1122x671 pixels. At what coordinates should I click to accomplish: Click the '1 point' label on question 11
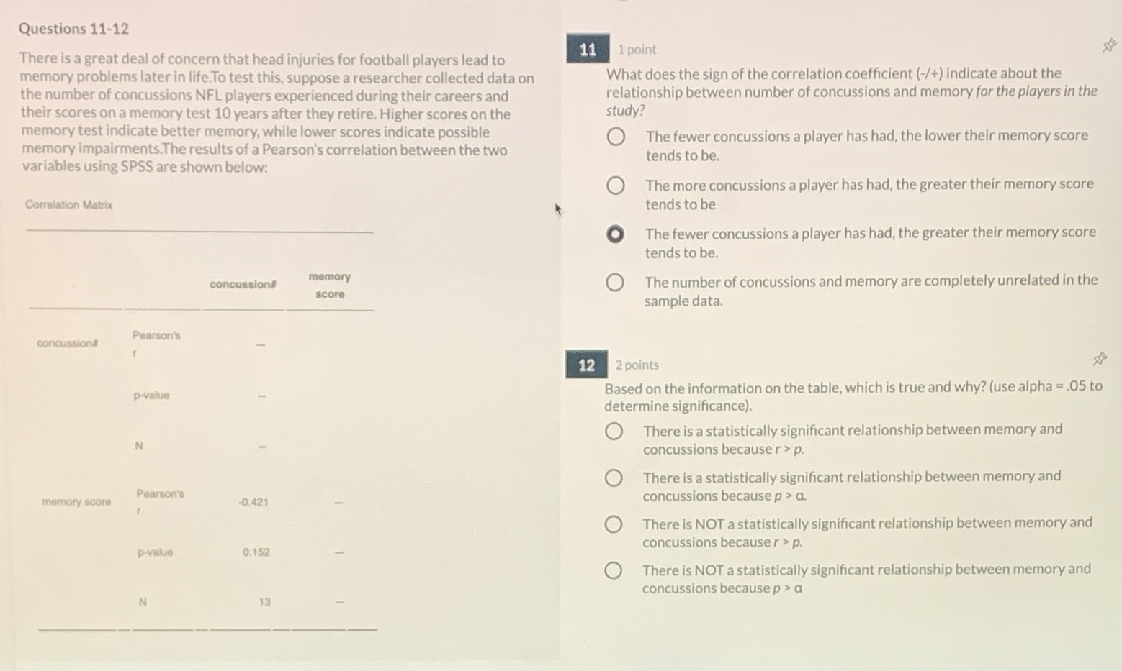tap(637, 49)
